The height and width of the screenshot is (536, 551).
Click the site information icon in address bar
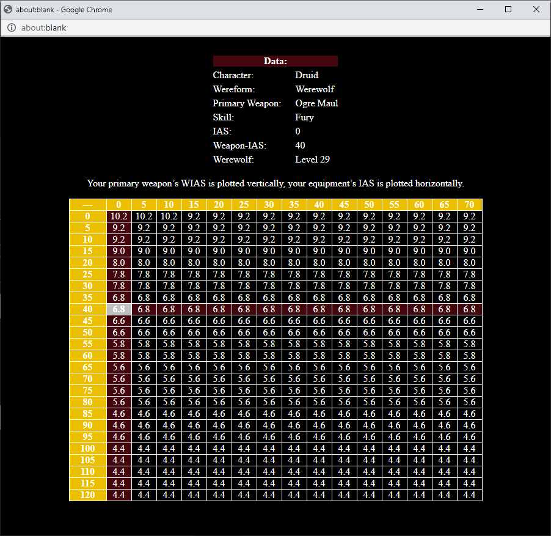[11, 28]
